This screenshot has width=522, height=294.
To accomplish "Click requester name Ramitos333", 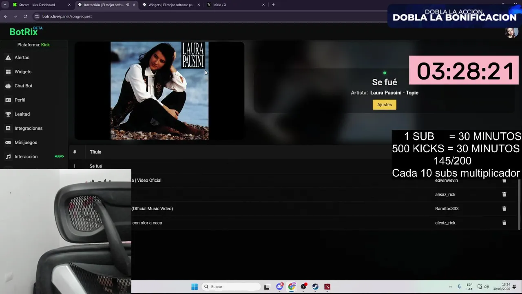I will pyautogui.click(x=447, y=209).
